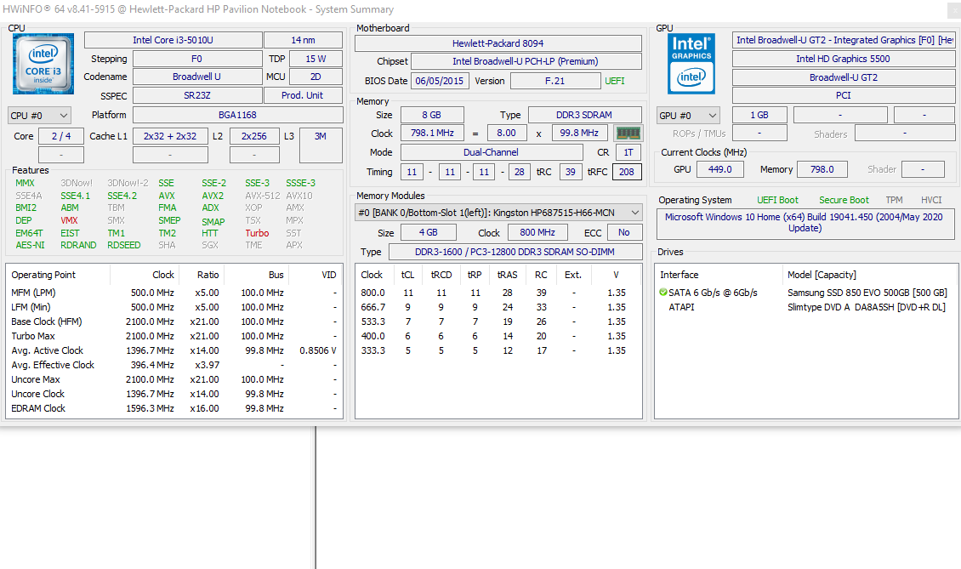This screenshot has height=569, width=961.
Task: Click the UEFI Boot indicator
Action: [x=778, y=200]
